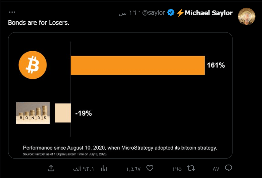Click the retweet arrows icon
262x178 pixels.
tap(191, 168)
